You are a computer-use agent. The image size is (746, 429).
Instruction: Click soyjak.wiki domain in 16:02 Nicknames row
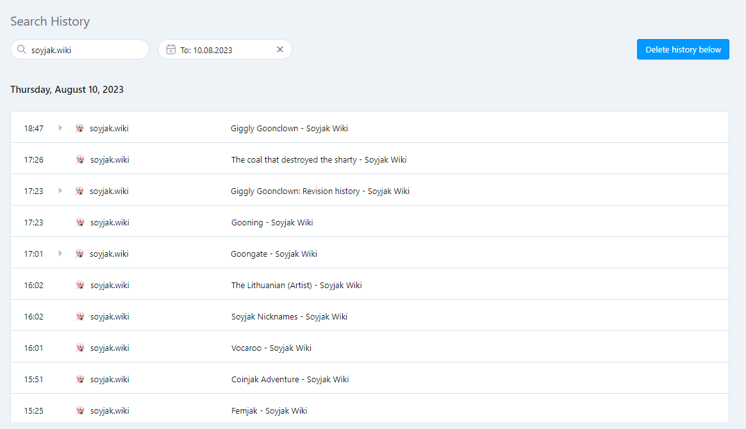click(x=110, y=316)
